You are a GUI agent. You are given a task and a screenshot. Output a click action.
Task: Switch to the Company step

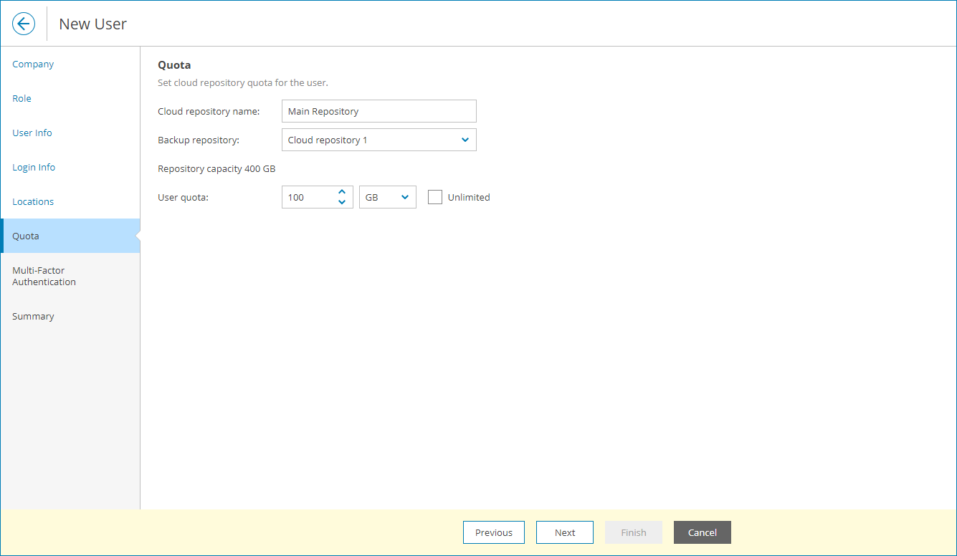coord(33,64)
